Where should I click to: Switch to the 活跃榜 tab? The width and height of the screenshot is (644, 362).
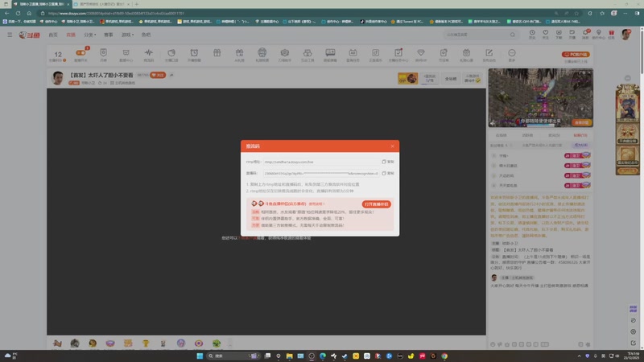point(527,135)
